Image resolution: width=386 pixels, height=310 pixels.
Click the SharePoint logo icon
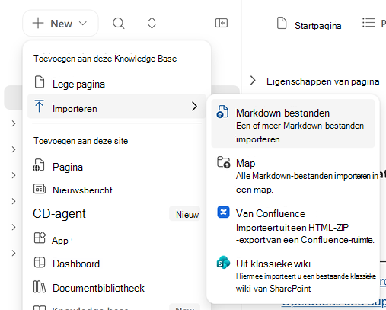[x=223, y=263]
